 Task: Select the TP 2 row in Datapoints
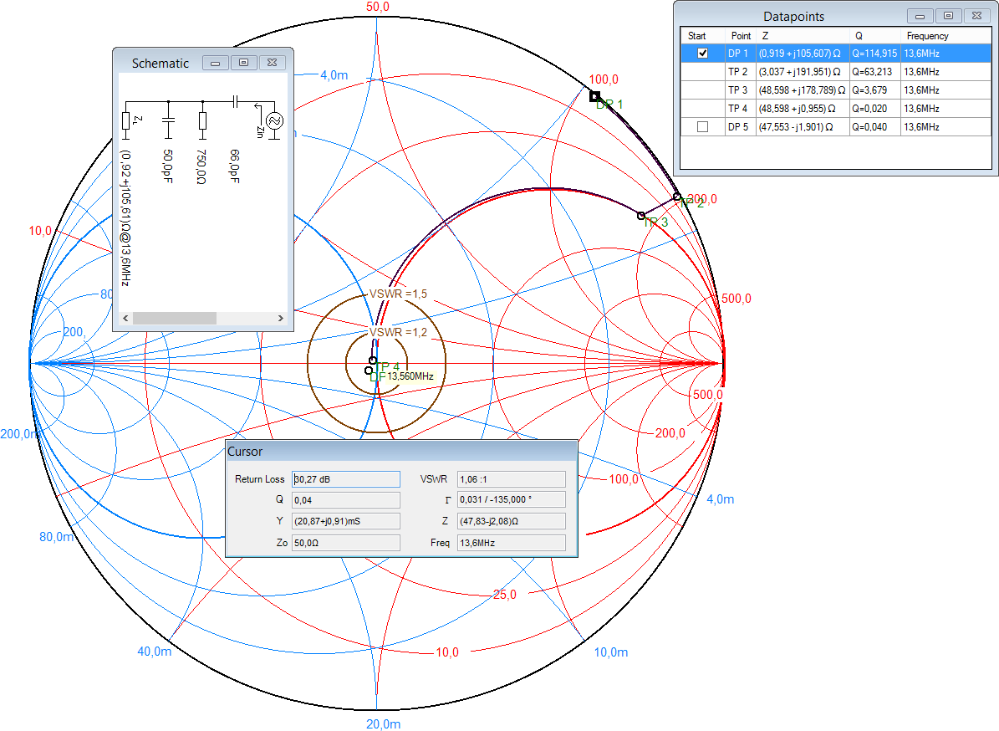point(836,72)
